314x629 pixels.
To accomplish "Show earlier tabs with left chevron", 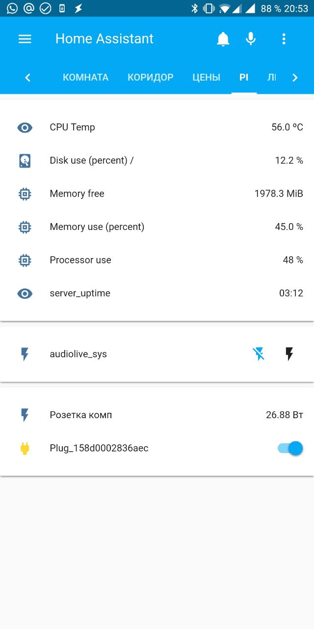I will 27,78.
